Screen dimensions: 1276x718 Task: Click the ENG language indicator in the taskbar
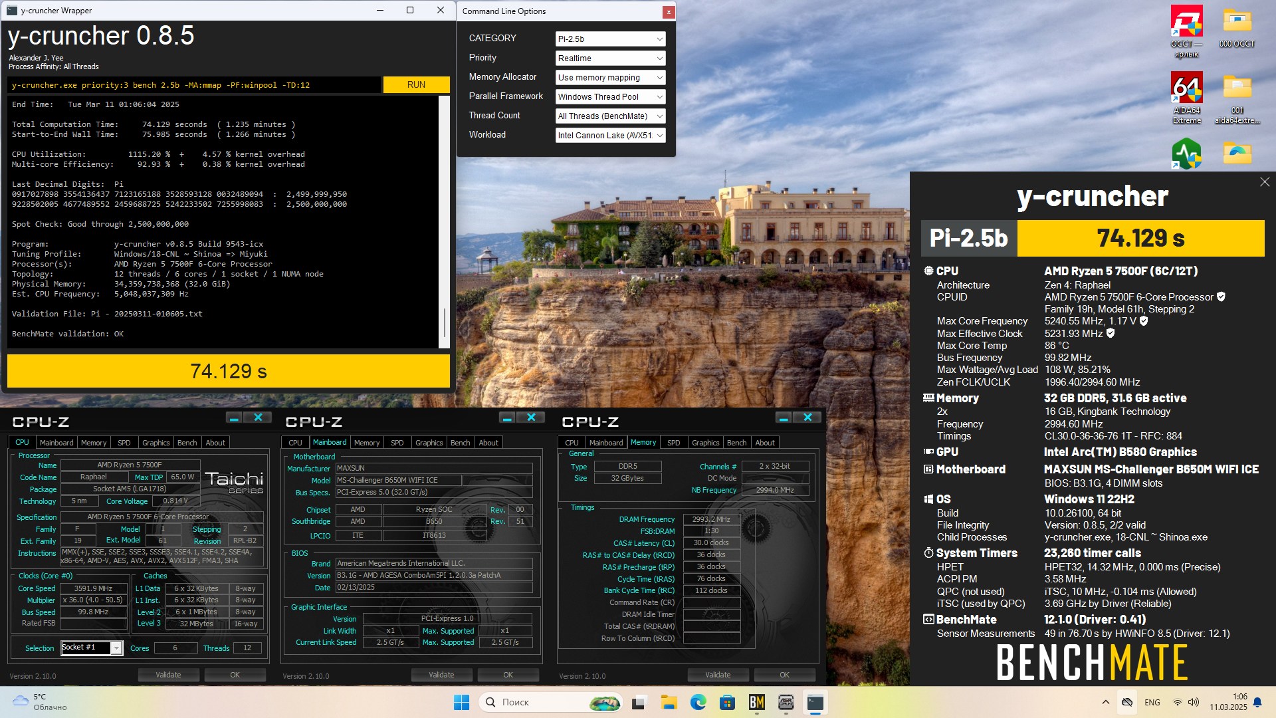pyautogui.click(x=1152, y=702)
